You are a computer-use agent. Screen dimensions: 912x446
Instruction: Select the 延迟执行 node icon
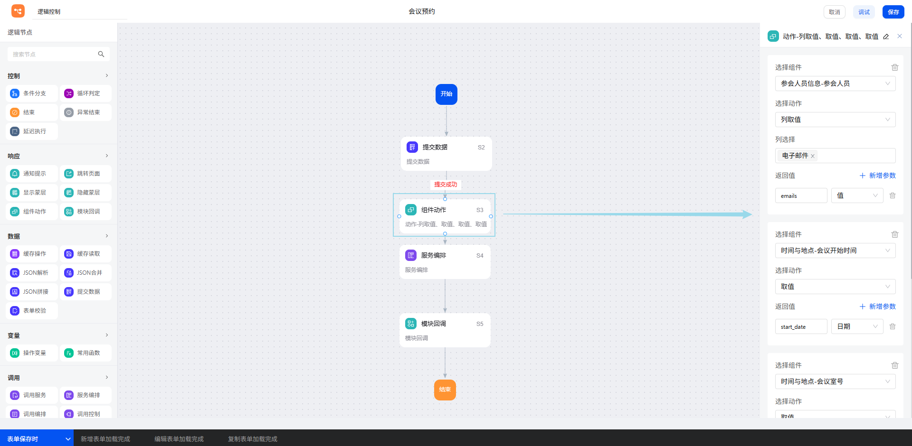coord(15,131)
